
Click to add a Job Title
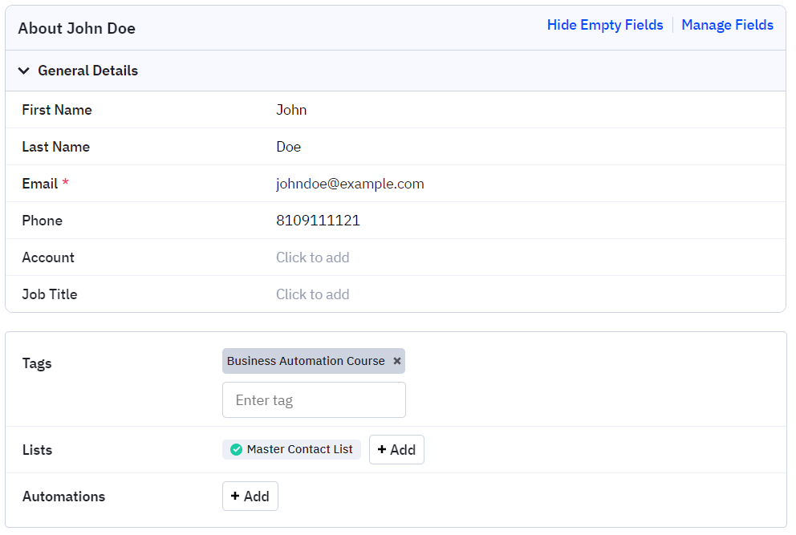coord(312,294)
